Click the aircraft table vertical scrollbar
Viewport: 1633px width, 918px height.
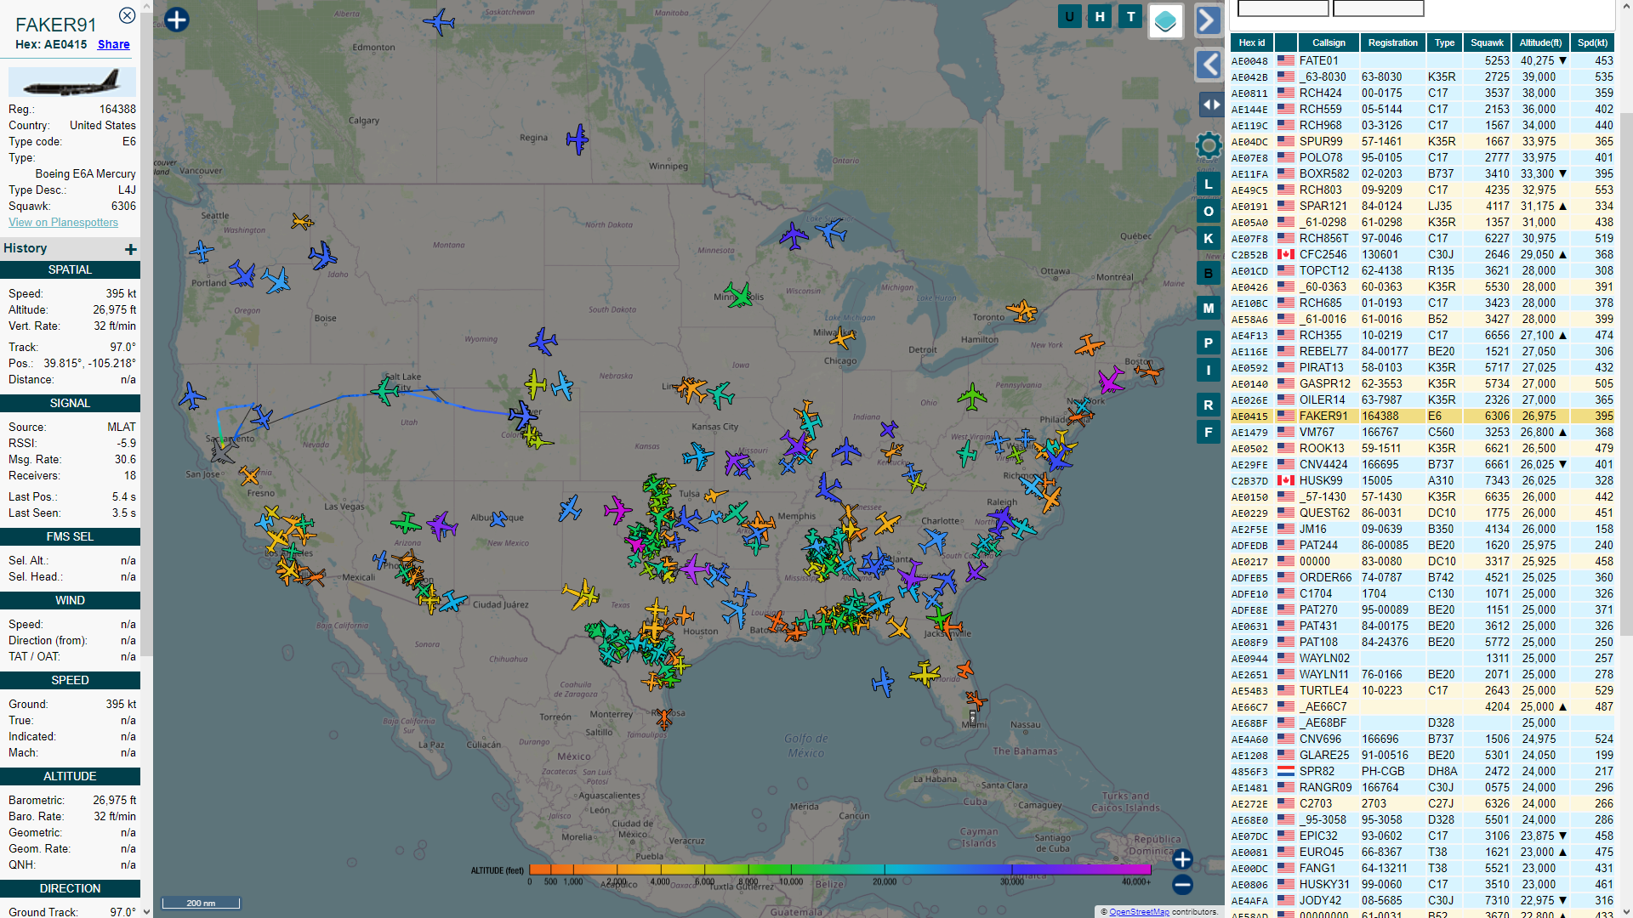(x=1624, y=374)
